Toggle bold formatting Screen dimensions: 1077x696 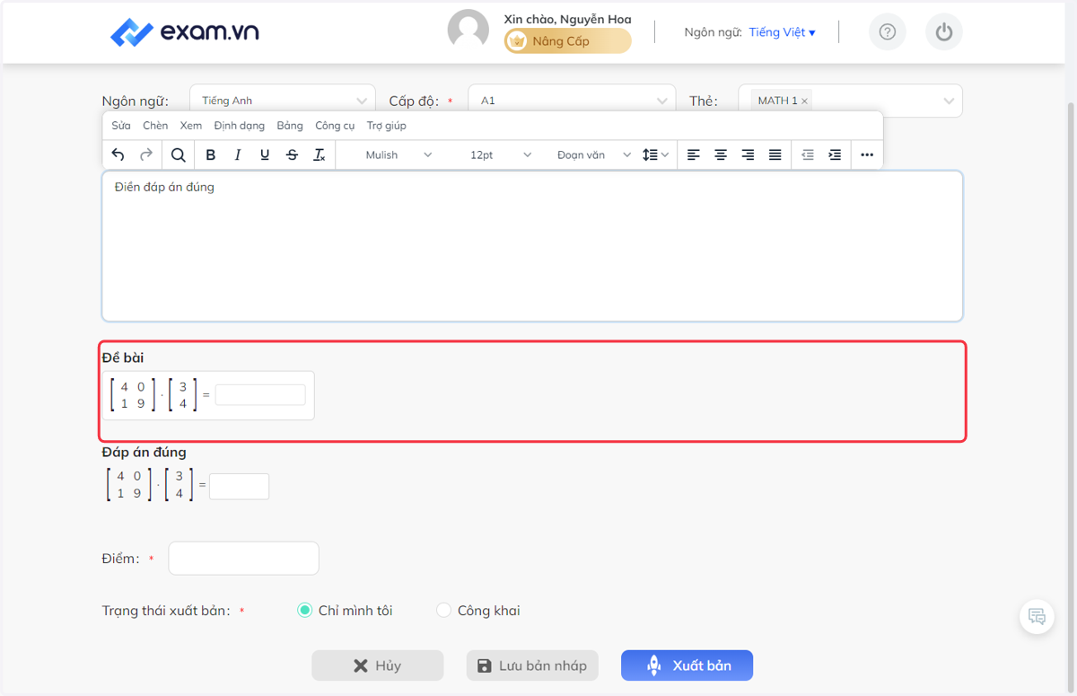coord(211,155)
